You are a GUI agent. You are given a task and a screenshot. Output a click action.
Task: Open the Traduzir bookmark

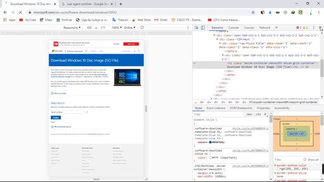(120, 20)
